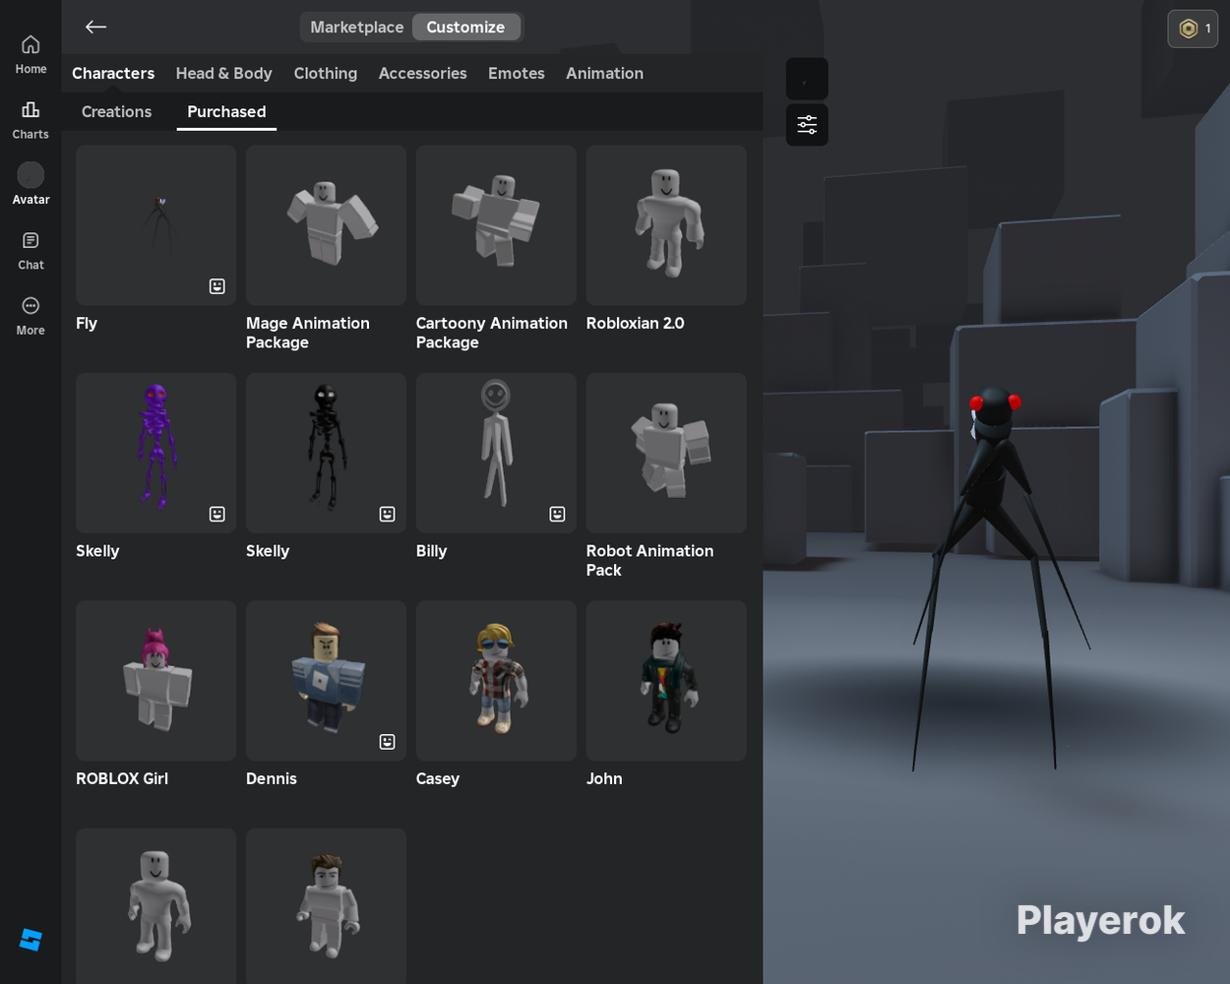Click the 'Mage Animation Package' label
Screen dimensions: 1230x984
(308, 333)
